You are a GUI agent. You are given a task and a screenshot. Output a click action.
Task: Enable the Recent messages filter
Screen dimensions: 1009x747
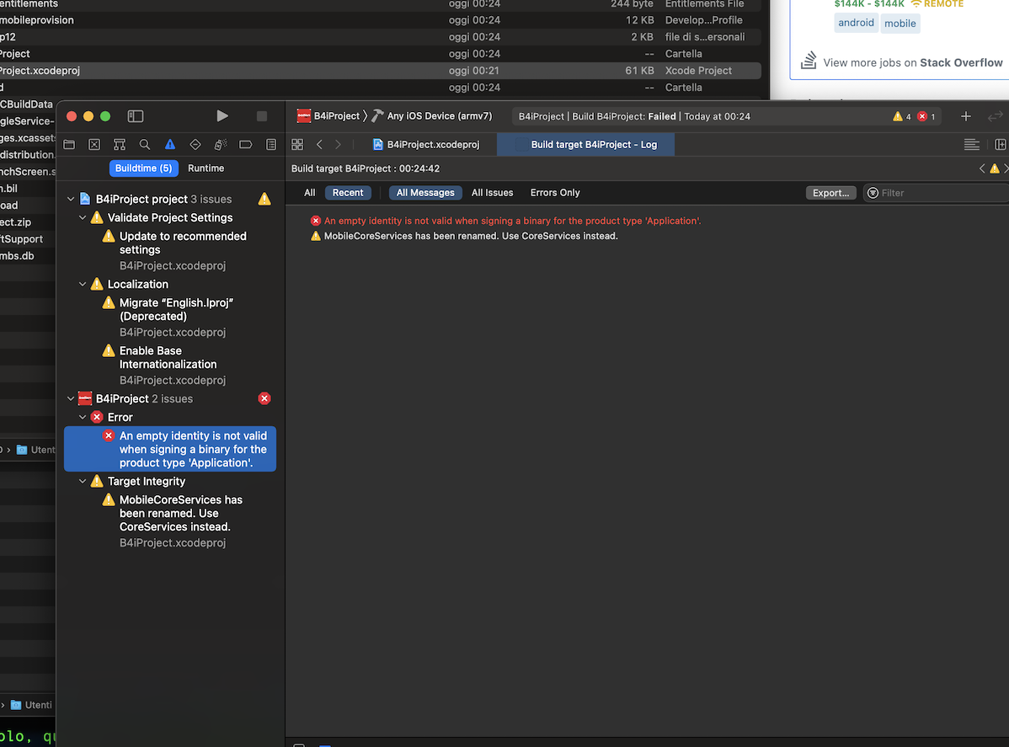[348, 192]
